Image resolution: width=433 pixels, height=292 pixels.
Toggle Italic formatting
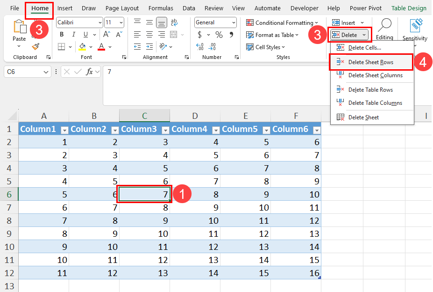pos(73,34)
